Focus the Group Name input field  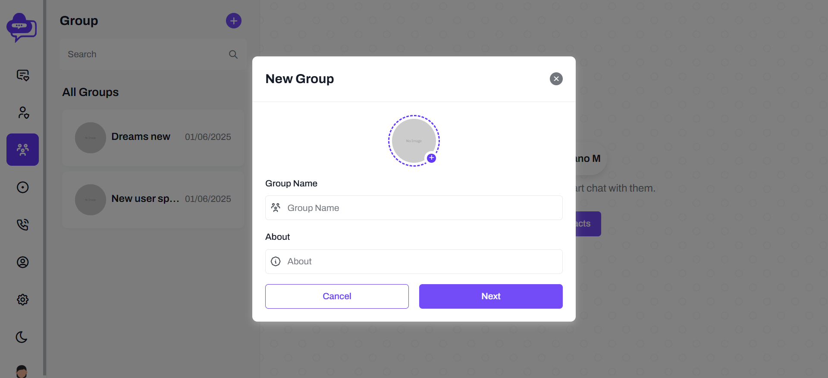414,208
